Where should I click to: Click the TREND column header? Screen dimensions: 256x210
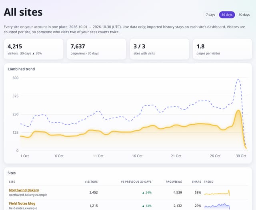[x=209, y=182]
